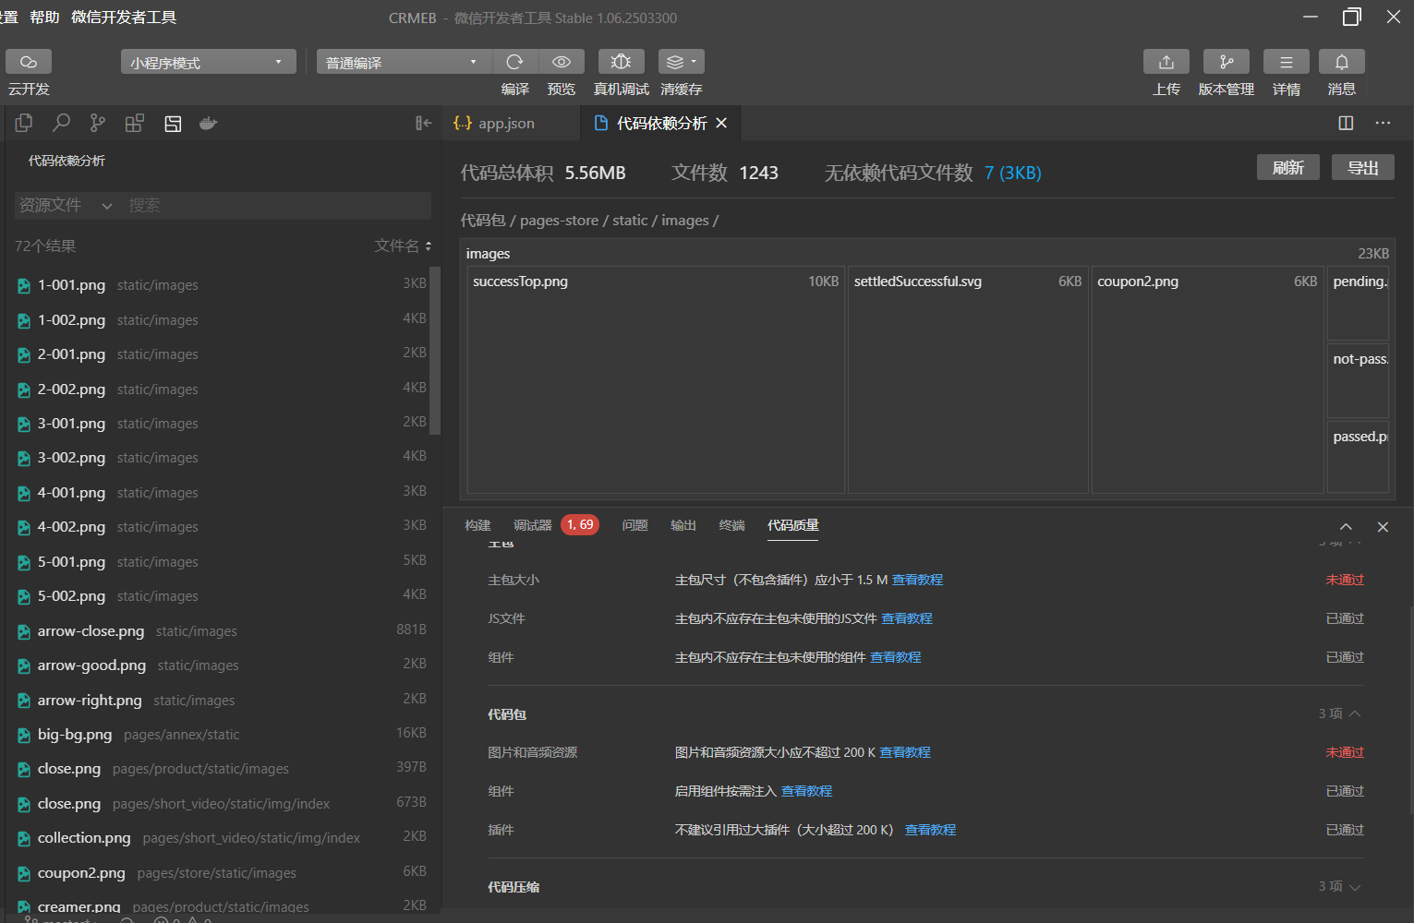
Task: Click the 导出 button
Action: click(x=1362, y=167)
